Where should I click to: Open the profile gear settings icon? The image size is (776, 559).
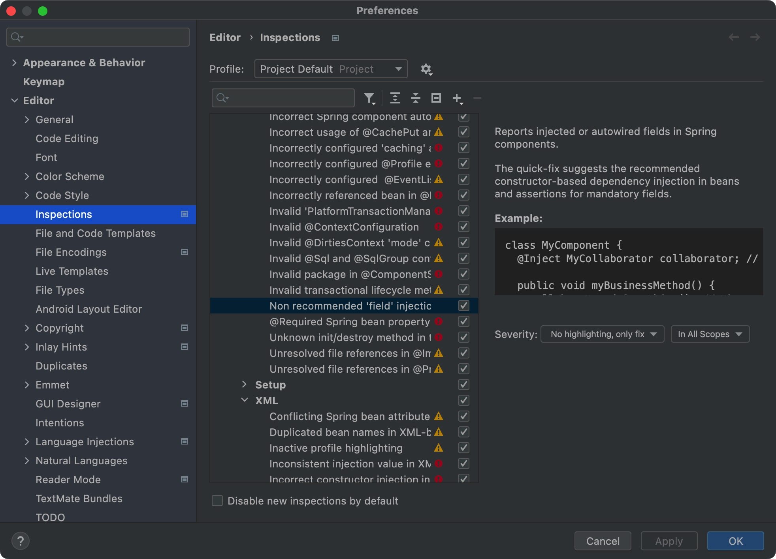coord(426,69)
